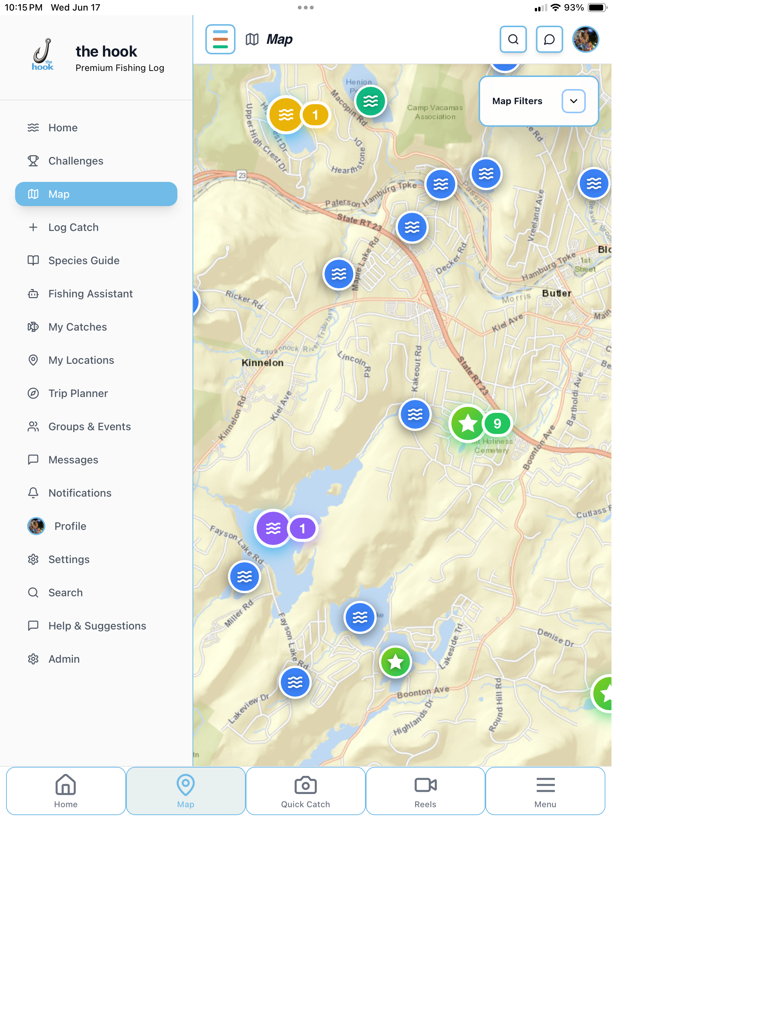Image resolution: width=773 pixels, height=1031 pixels.
Task: Click the Notifications bell icon
Action: point(33,493)
